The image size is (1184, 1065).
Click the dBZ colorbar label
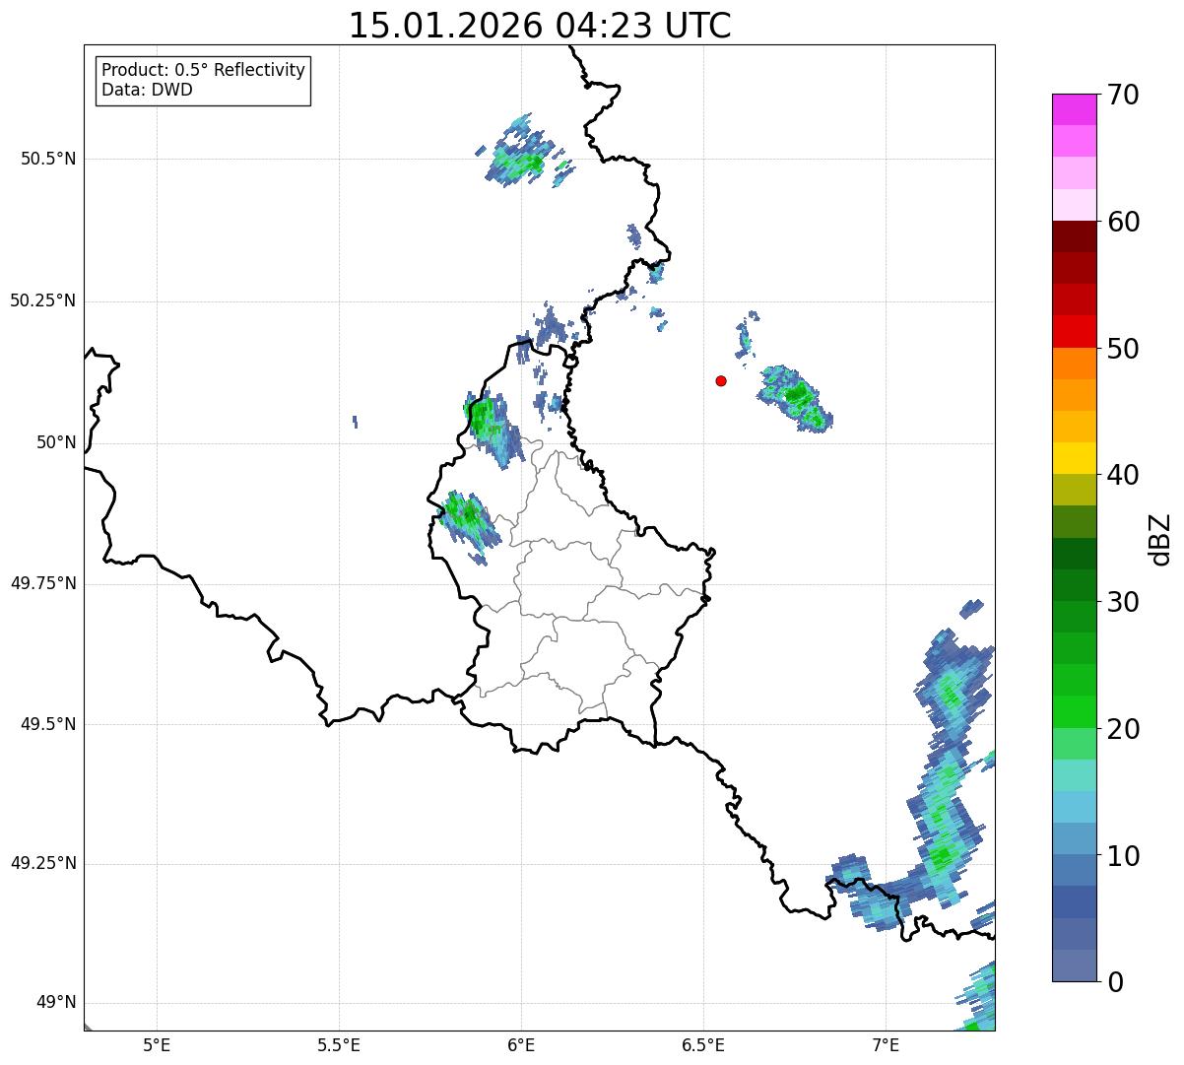point(1160,538)
